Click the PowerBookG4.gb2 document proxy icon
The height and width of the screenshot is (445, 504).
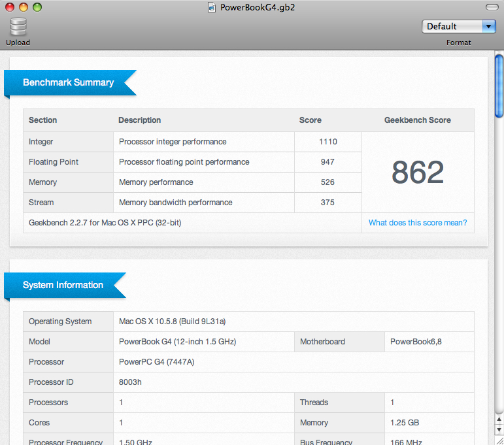pos(212,7)
